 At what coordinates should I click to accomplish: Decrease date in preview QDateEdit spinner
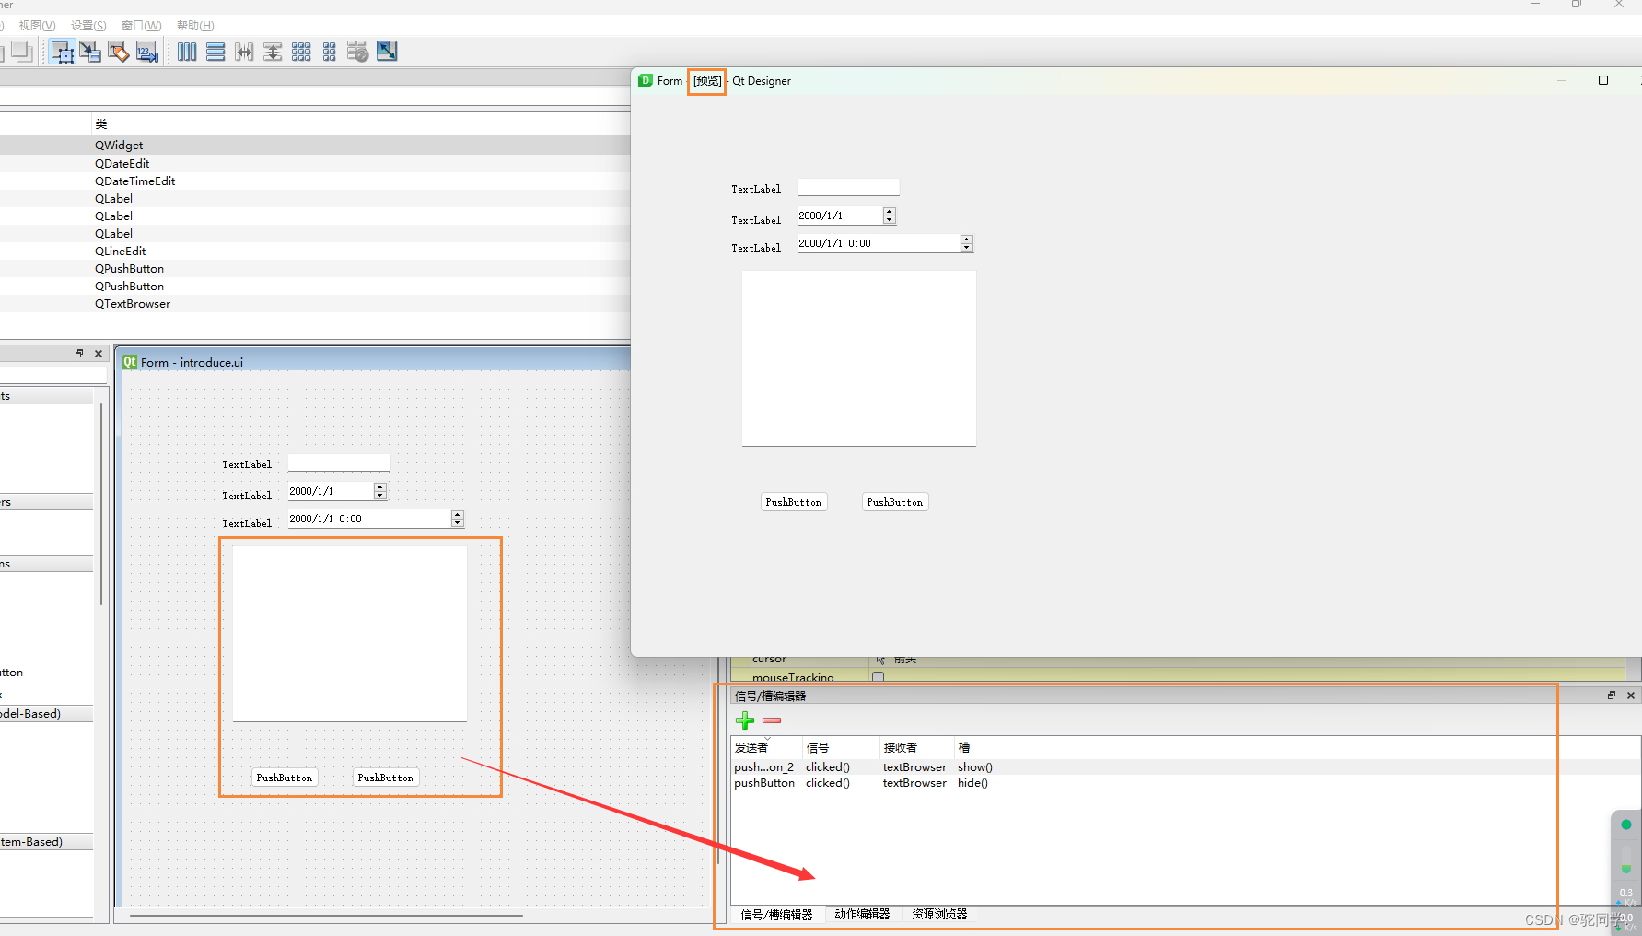click(890, 220)
